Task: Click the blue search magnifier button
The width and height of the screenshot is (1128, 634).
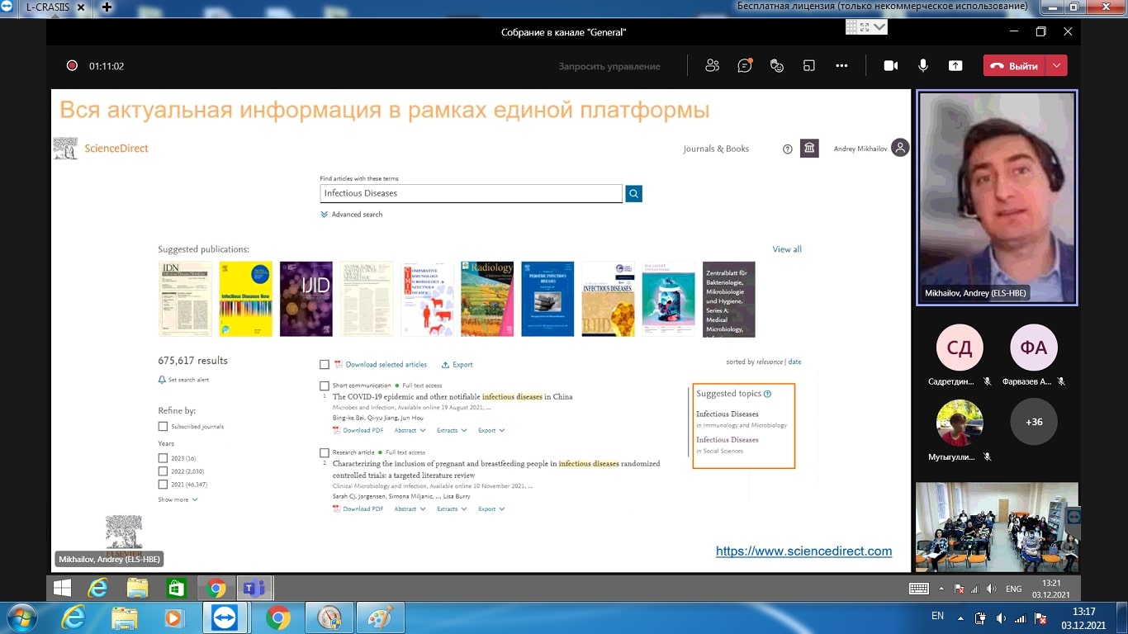Action: 633,194
